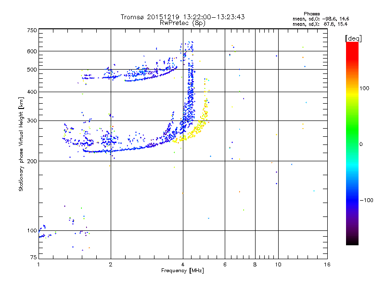The width and height of the screenshot is (385, 288).
Task: Click the '8' x-axis tick label
Action: point(255,264)
